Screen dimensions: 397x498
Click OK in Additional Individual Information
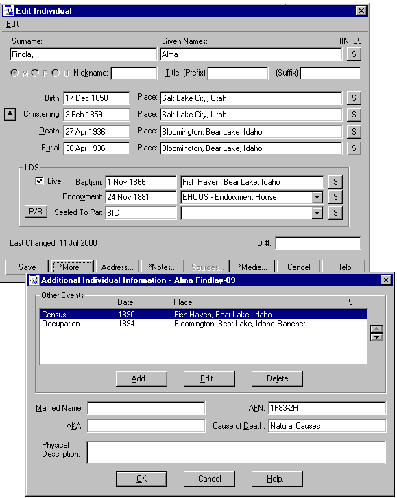coord(141,479)
